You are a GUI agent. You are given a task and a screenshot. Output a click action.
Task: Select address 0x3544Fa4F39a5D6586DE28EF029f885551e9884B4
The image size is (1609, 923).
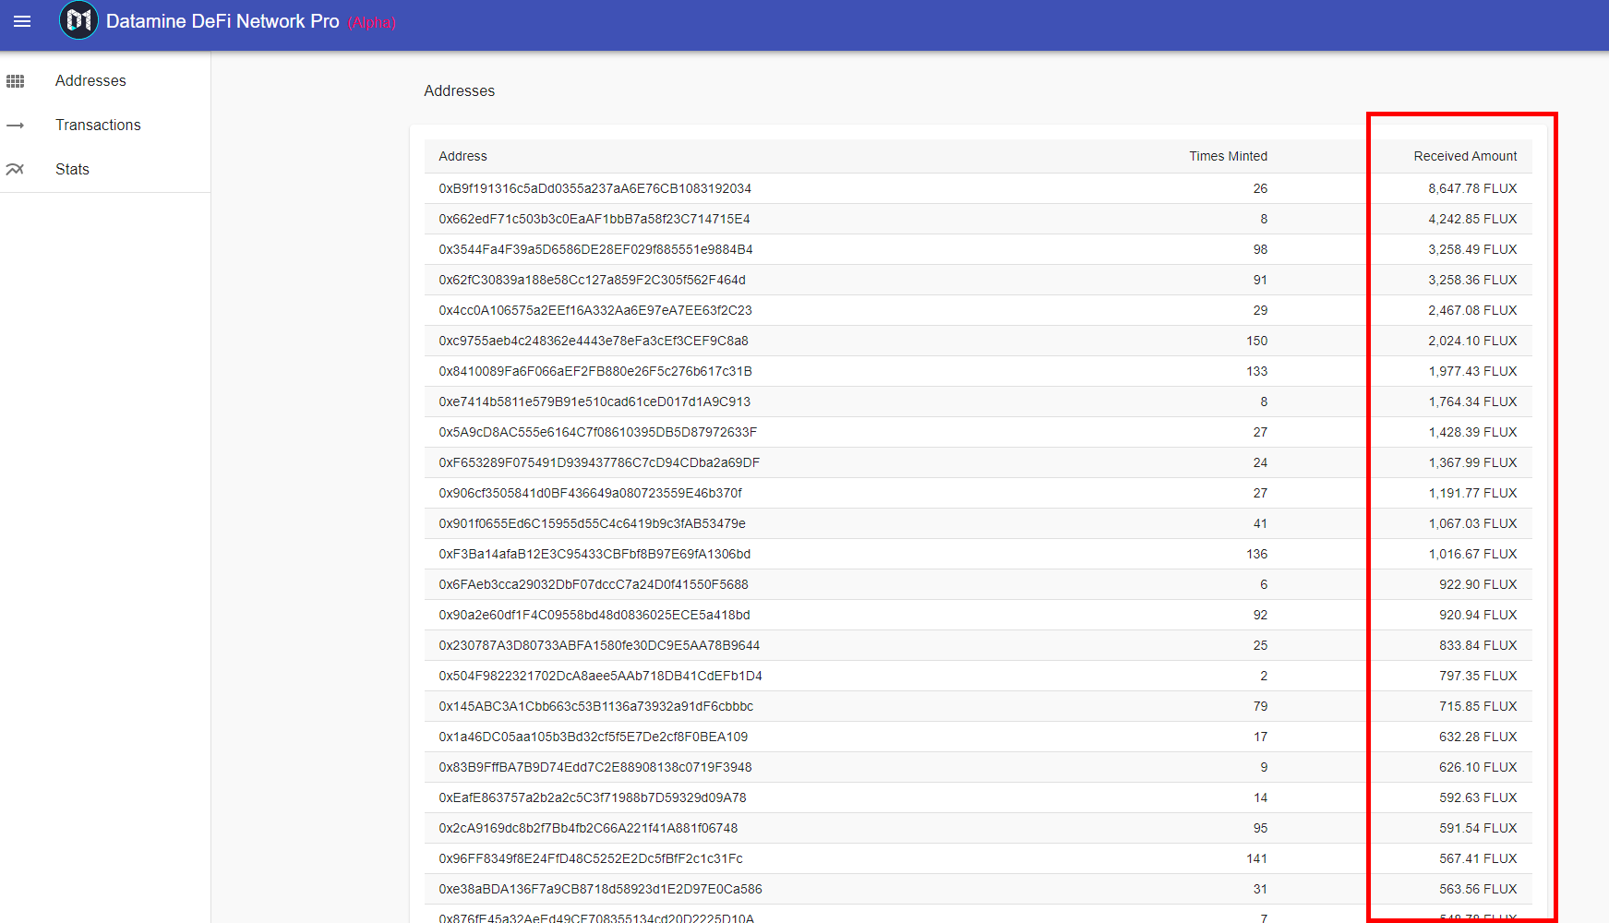(x=595, y=249)
